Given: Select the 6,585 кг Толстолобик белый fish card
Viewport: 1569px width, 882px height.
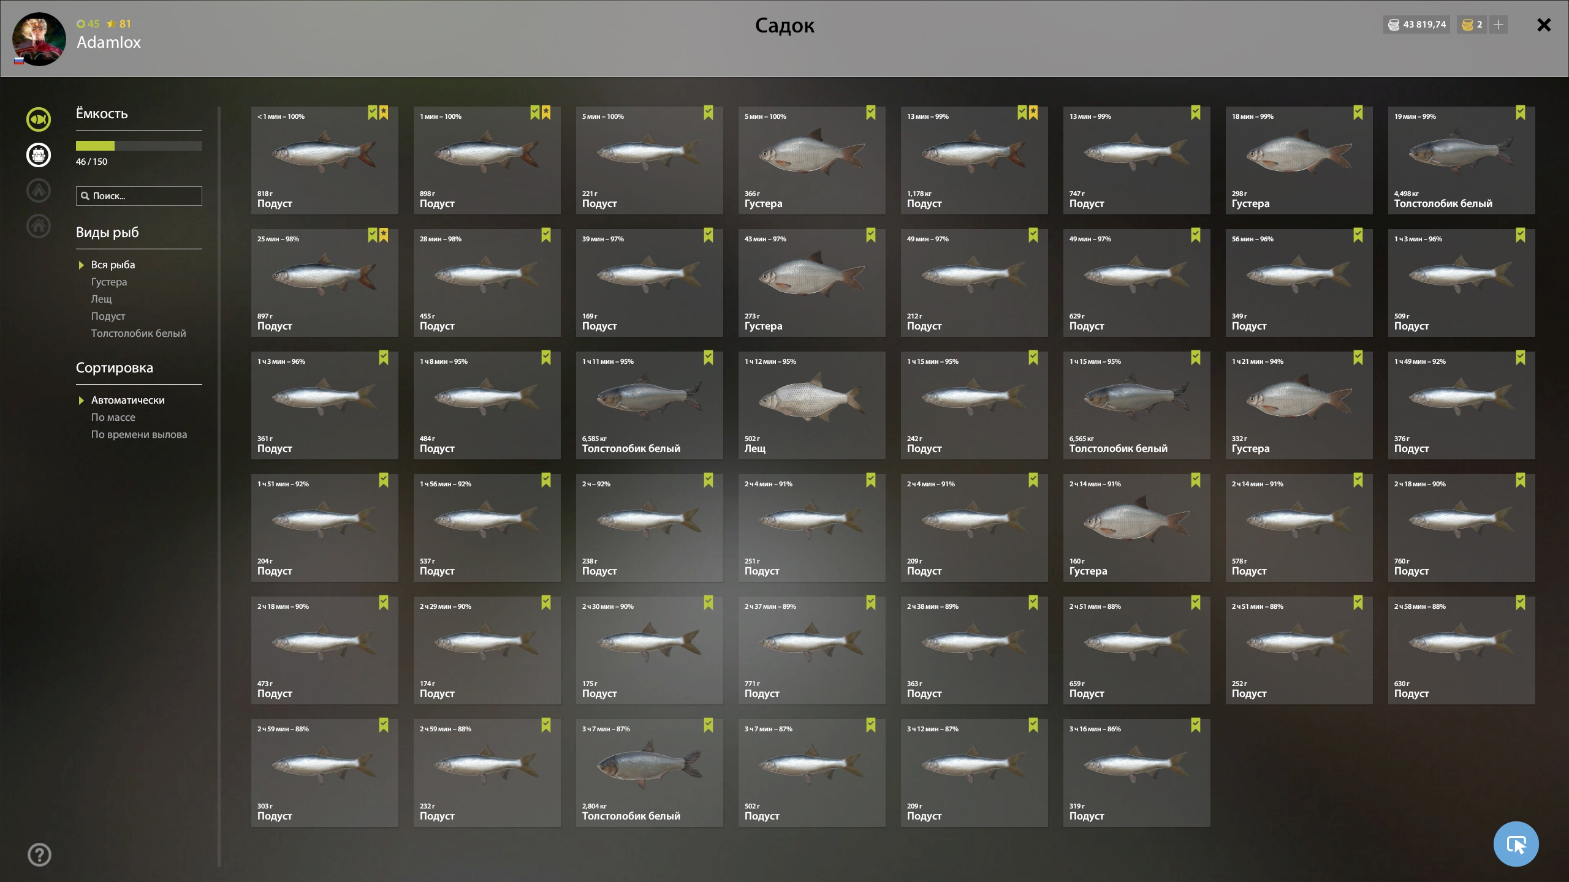Looking at the screenshot, I should pos(649,405).
